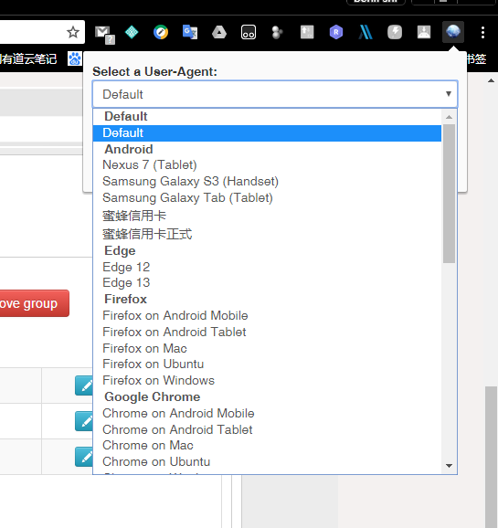This screenshot has height=528, width=498.
Task: Select Chrome on Ubuntu
Action: coord(267,461)
